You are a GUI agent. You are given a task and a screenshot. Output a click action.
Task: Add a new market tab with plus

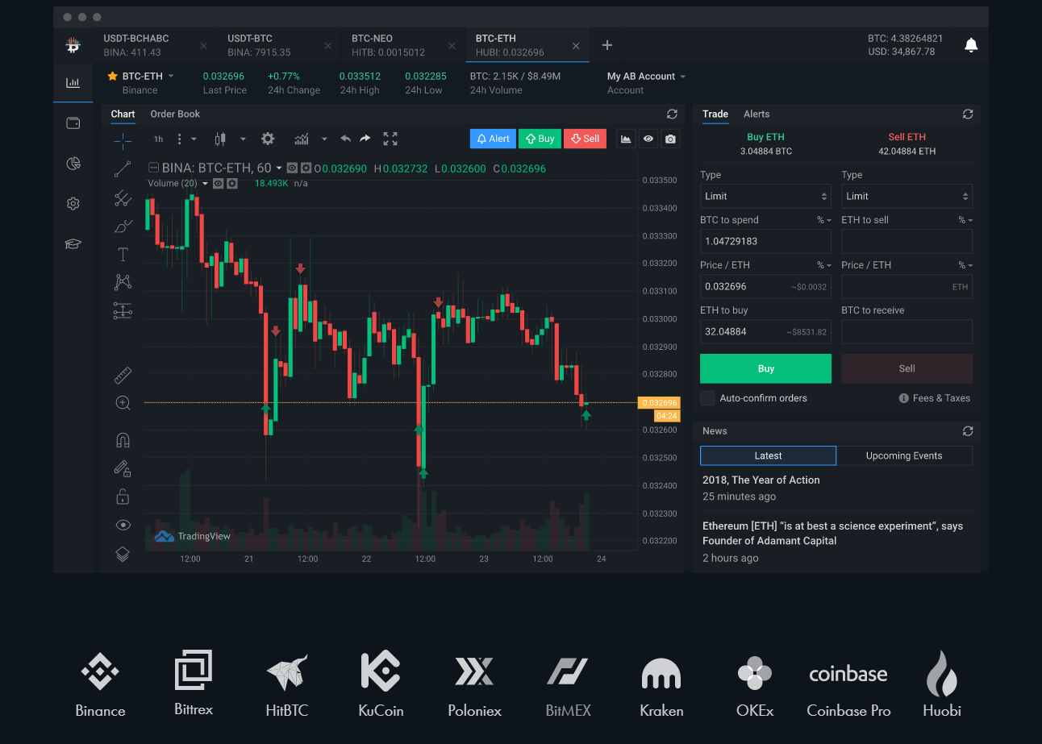607,45
